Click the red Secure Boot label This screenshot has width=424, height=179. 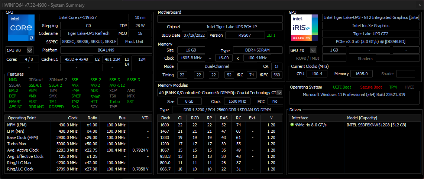tap(371, 87)
